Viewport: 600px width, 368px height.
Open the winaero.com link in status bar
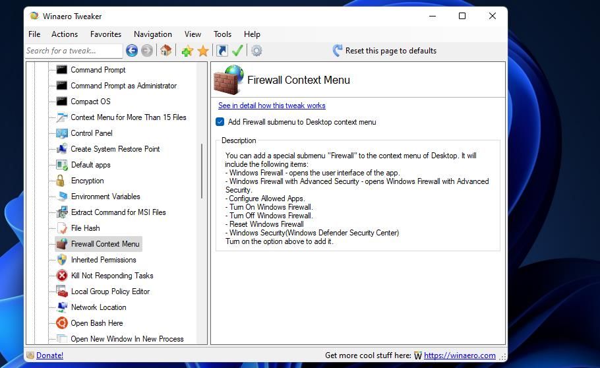pos(460,355)
